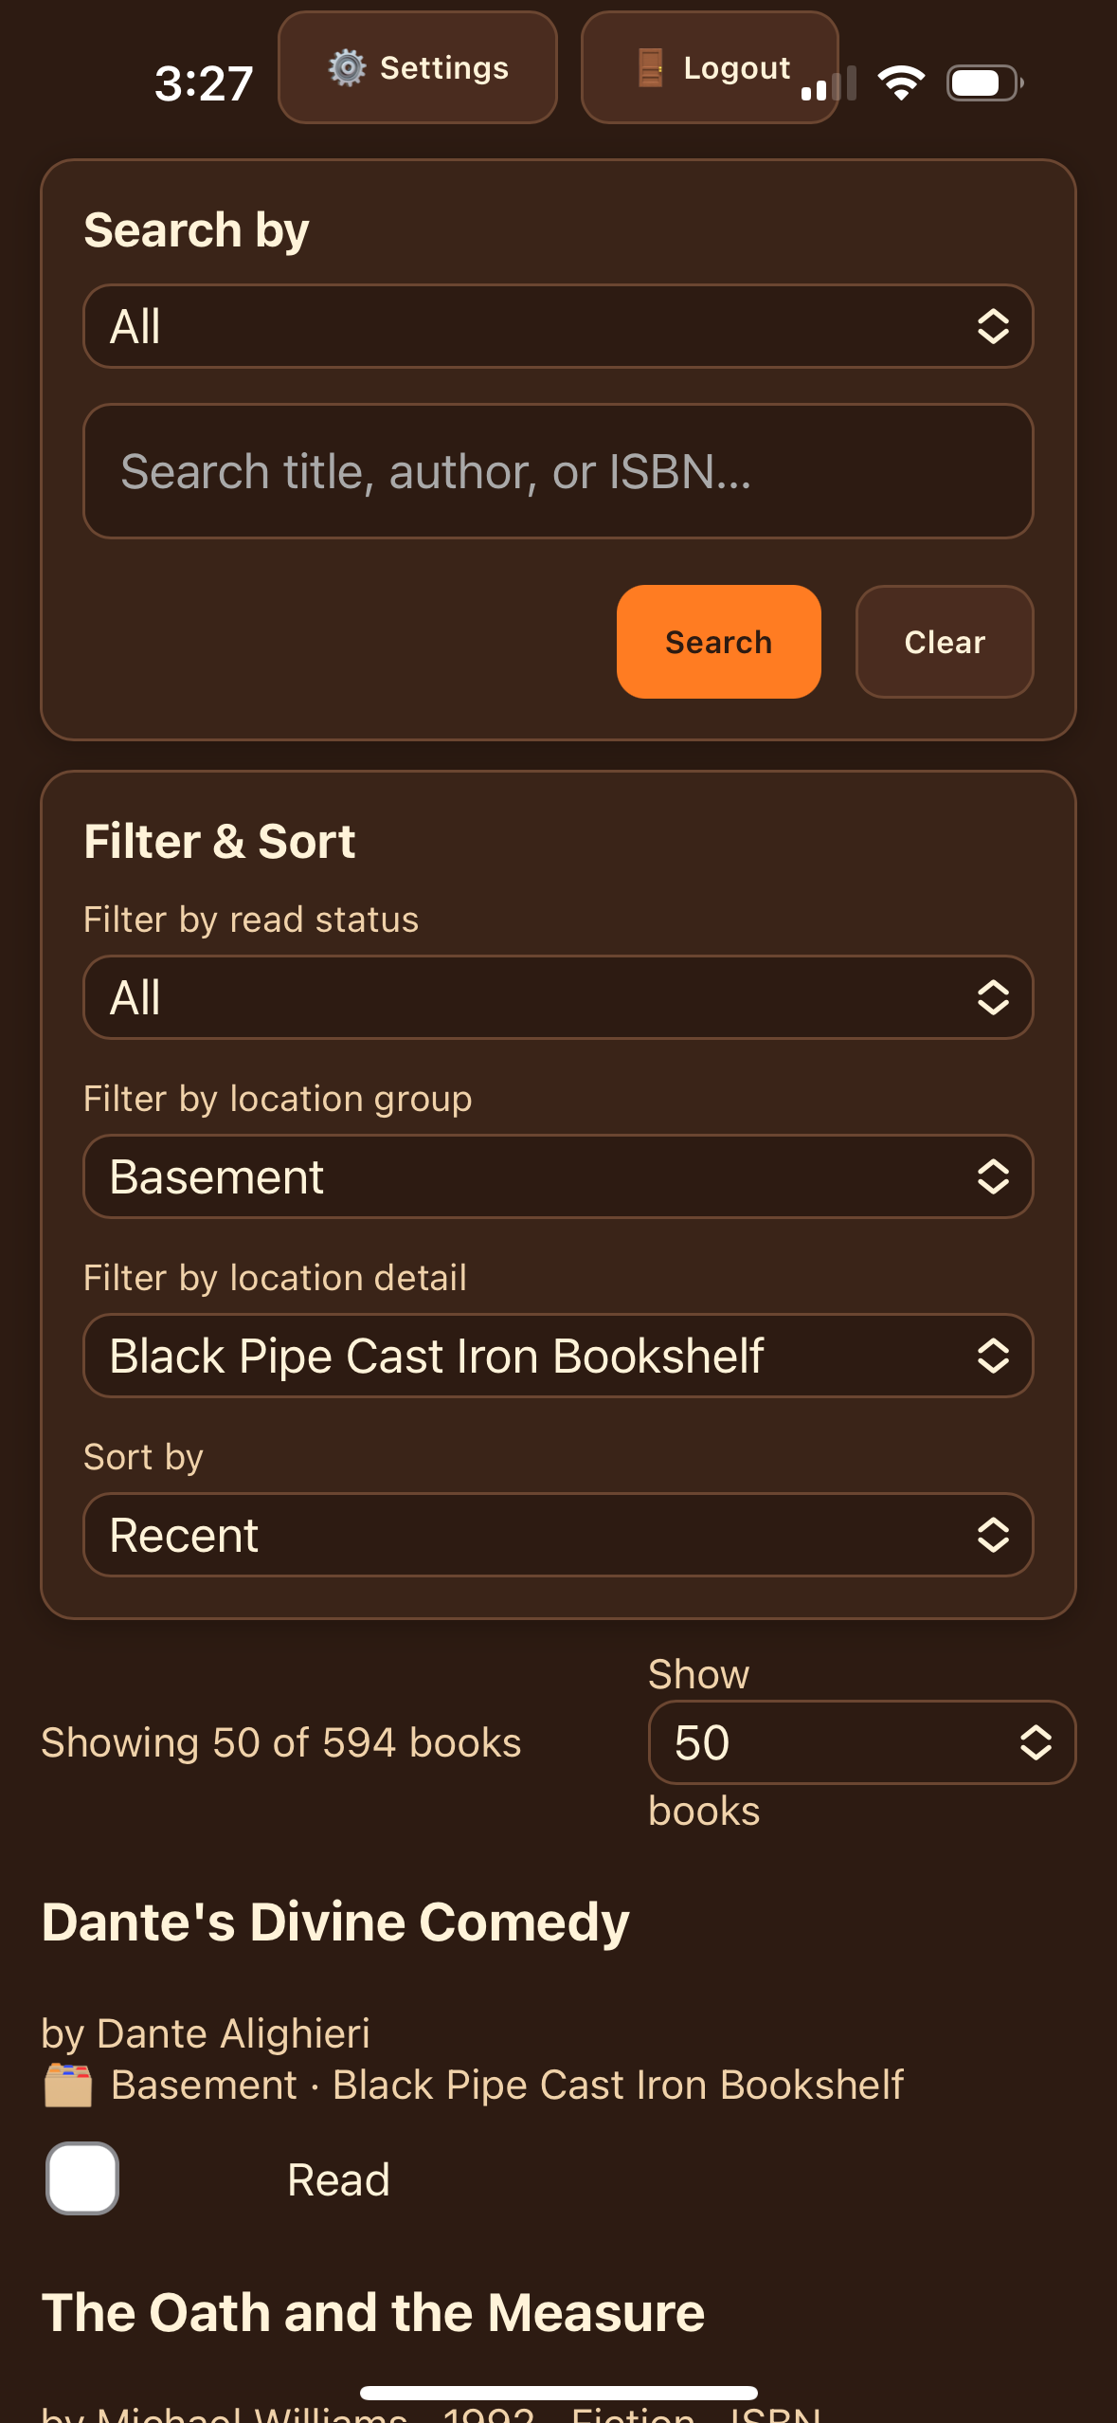Change the location group from Basement
Image resolution: width=1117 pixels, height=2423 pixels.
(x=558, y=1176)
